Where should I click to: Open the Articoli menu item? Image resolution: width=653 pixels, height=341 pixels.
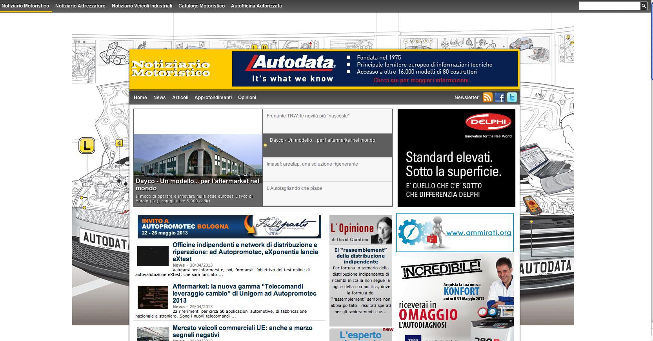[180, 97]
